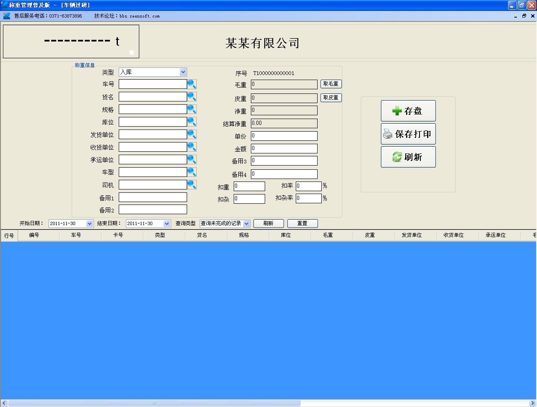This screenshot has width=537, height=407.
Task: Open the lookup search for 规格
Action: [x=192, y=109]
